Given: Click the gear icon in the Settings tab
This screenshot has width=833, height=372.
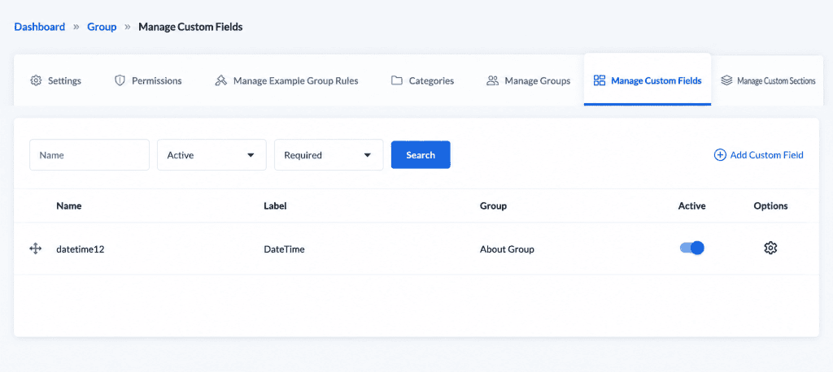Looking at the screenshot, I should pyautogui.click(x=36, y=80).
